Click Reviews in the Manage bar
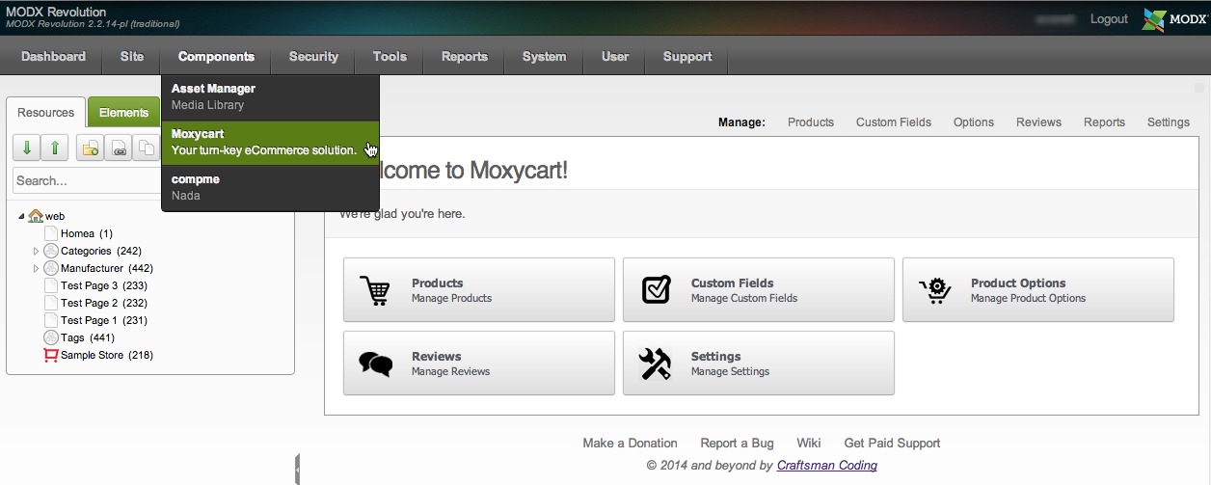1211x485 pixels. [1038, 122]
